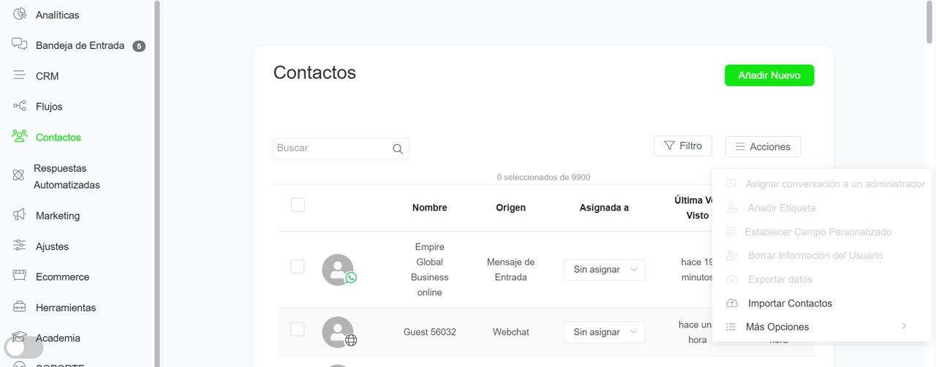The image size is (936, 367).
Task: Choose Importar Contactos from the Acciones menu
Action: tap(790, 303)
